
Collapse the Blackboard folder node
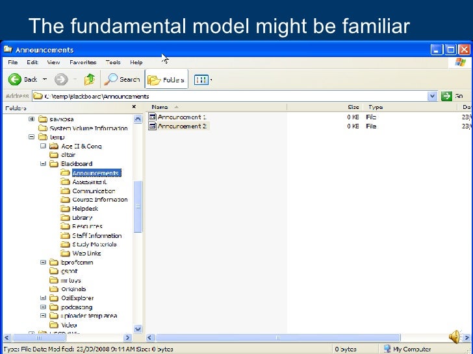43,164
